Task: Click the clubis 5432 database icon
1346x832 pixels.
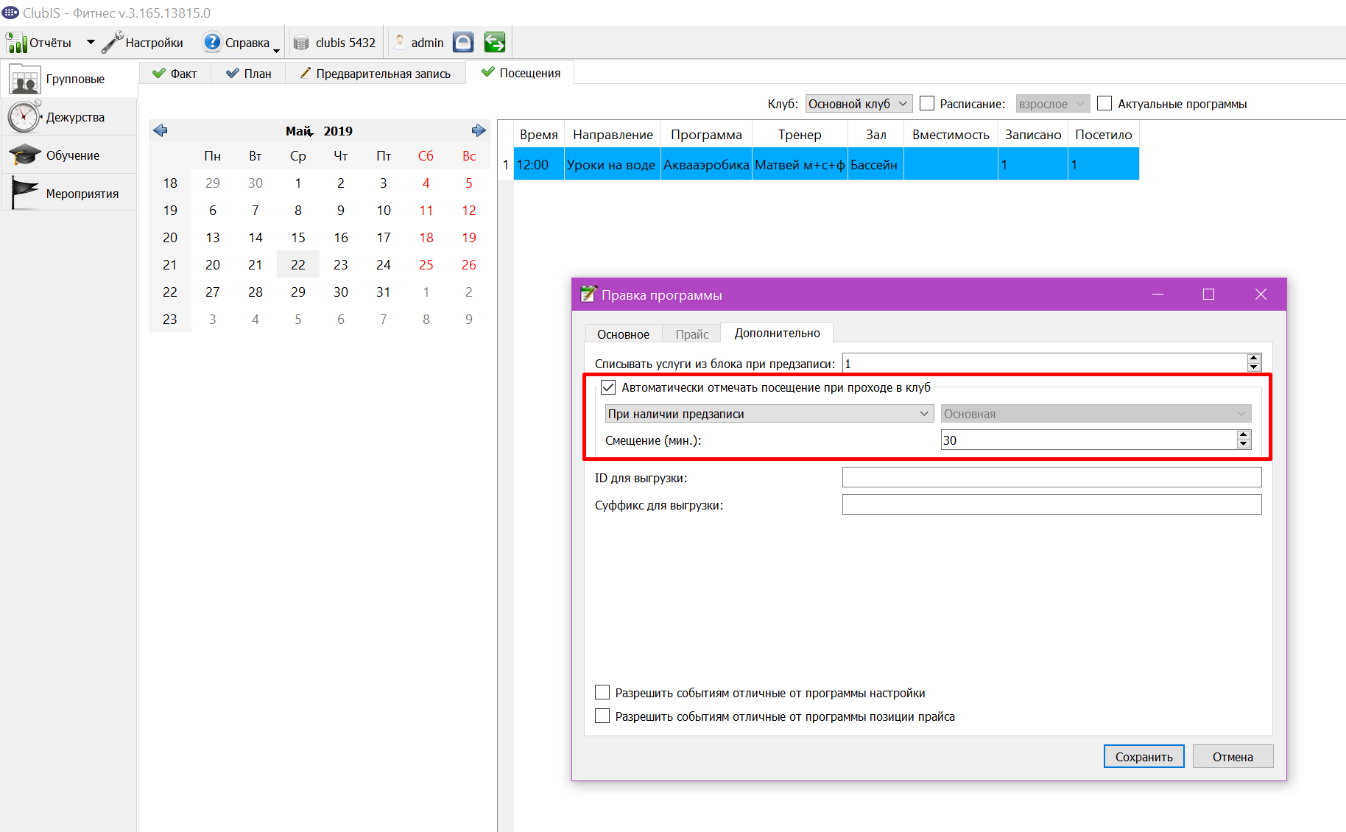Action: [301, 43]
